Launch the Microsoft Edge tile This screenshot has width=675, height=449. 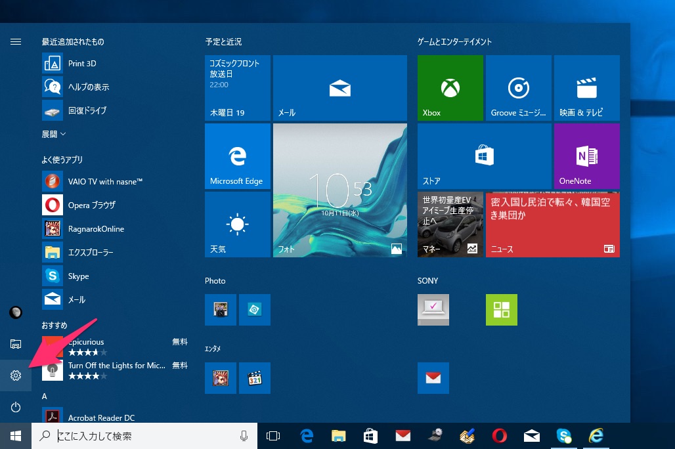pyautogui.click(x=238, y=156)
